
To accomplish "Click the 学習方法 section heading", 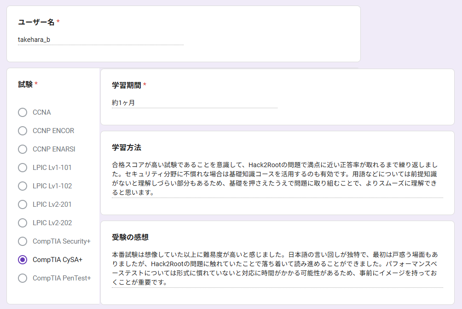I will pos(126,148).
